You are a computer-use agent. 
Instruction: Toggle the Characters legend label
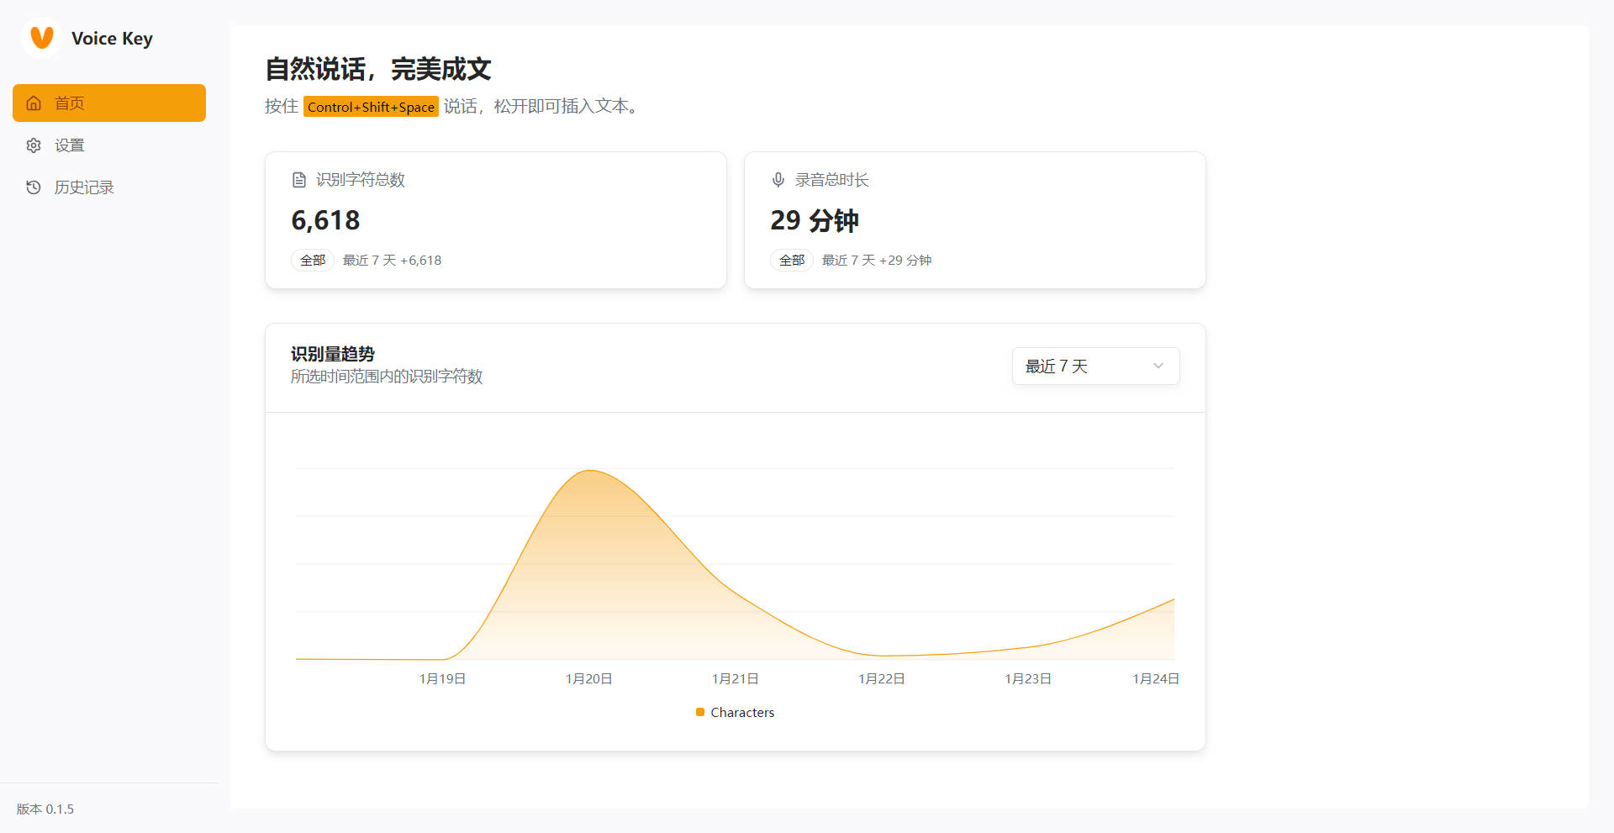[x=742, y=712]
